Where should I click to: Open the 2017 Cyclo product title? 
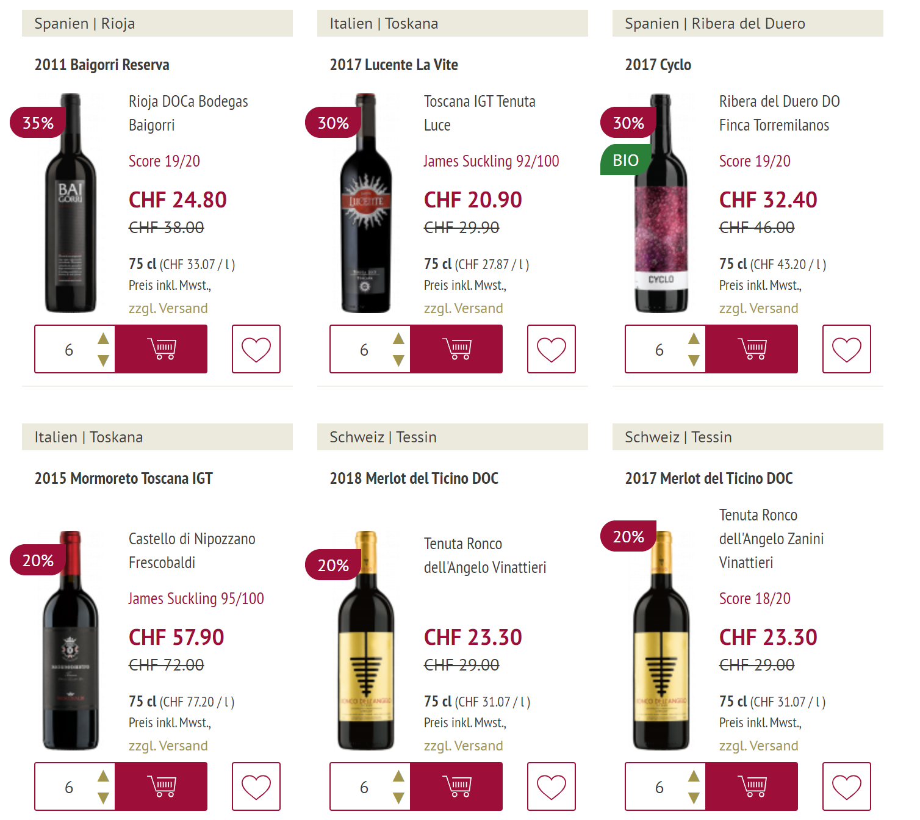click(x=658, y=65)
